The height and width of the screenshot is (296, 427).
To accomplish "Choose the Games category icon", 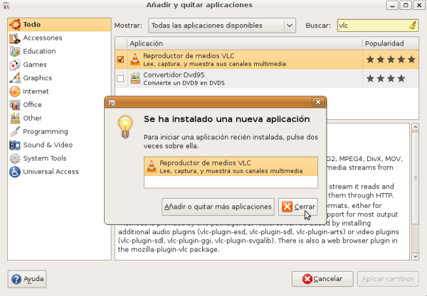I will click(14, 65).
